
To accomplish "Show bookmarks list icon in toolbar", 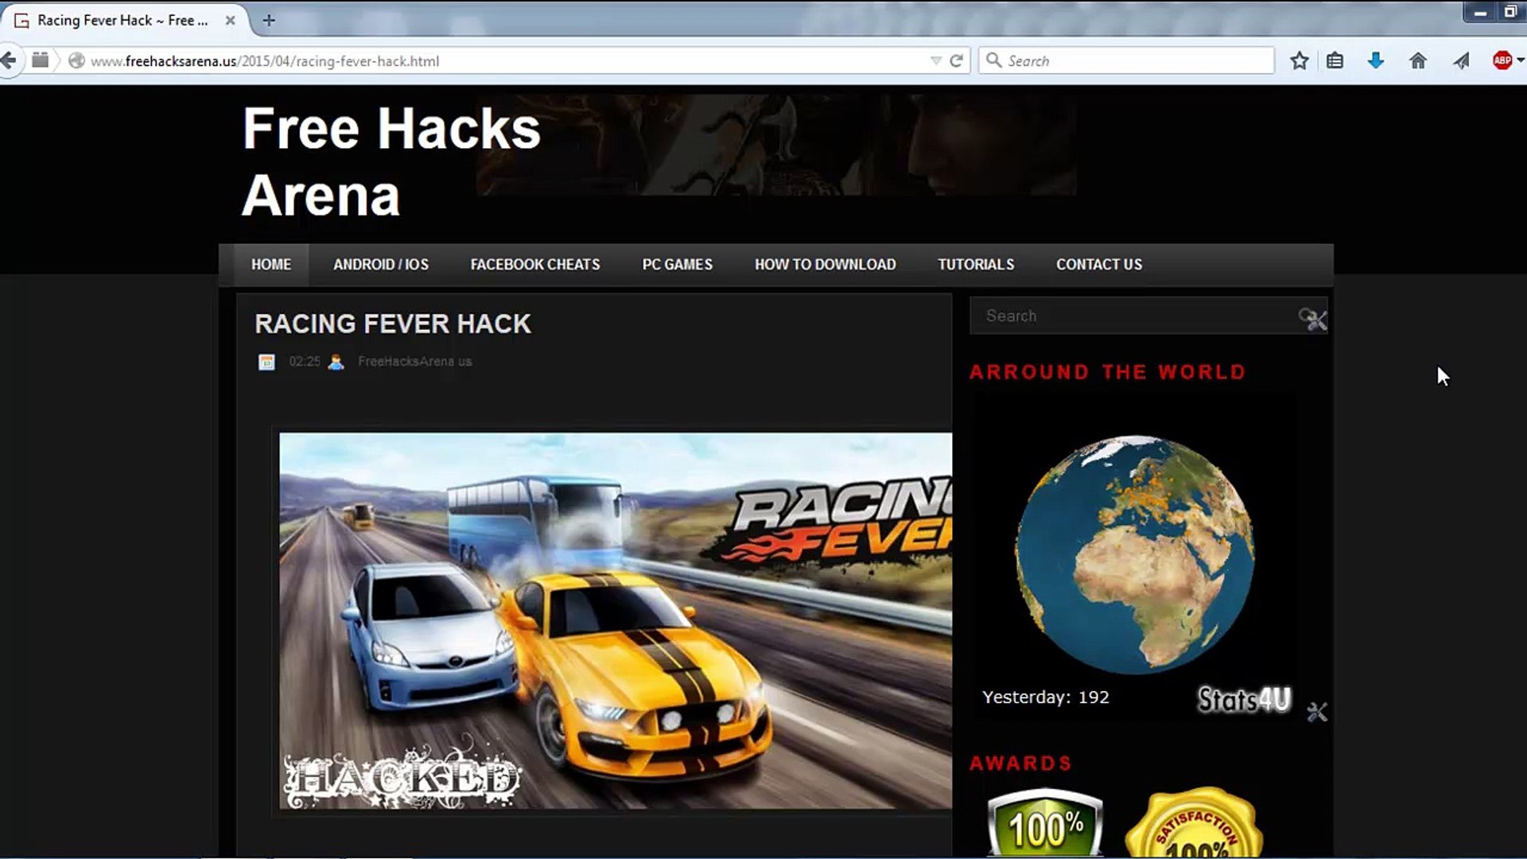I will (x=1335, y=60).
